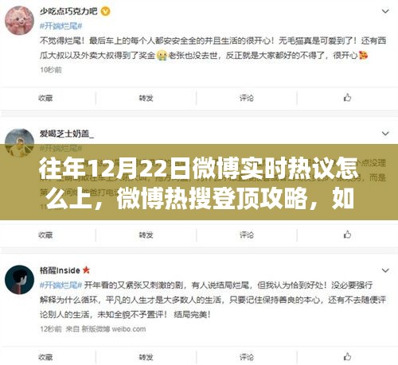Expand options chevron on 爱喝芝士奶盖_ post
398x365 pixels.
[x=385, y=134]
